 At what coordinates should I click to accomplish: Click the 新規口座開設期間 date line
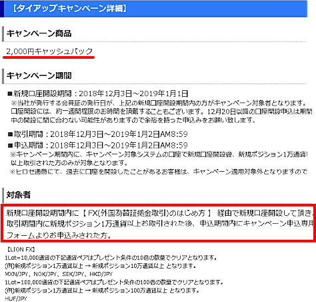pyautogui.click(x=98, y=94)
